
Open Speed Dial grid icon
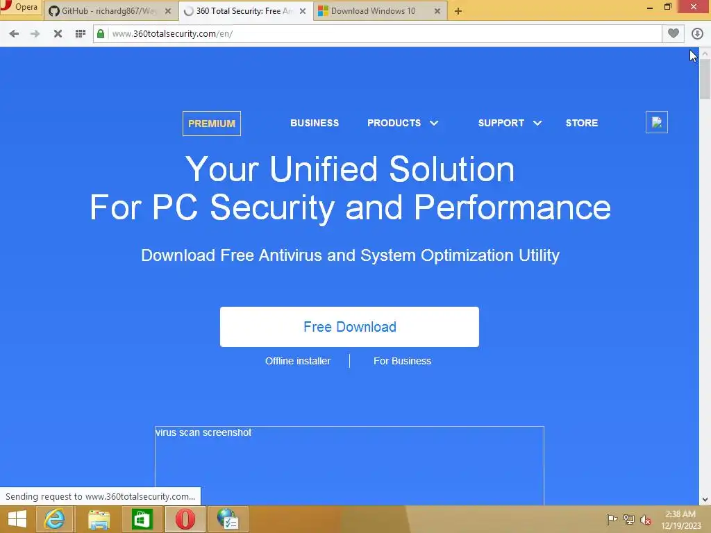tap(81, 33)
